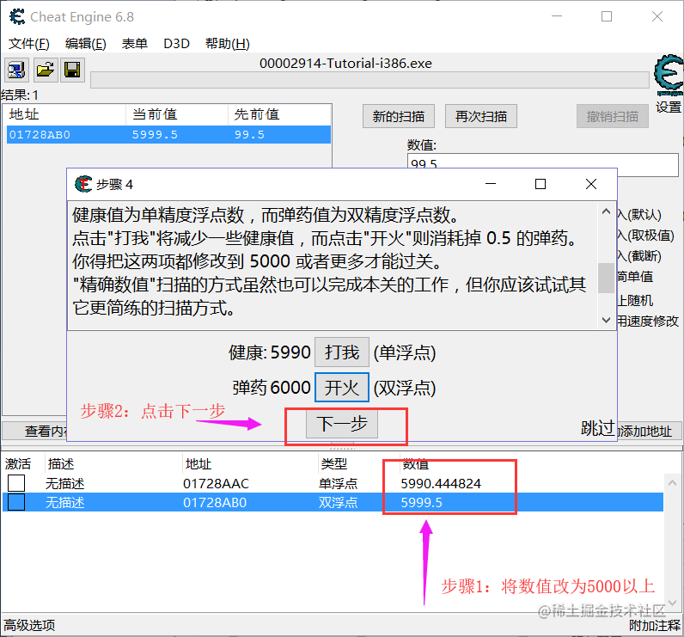684x637 pixels.
Task: Open the 表单 menu
Action: (x=134, y=44)
